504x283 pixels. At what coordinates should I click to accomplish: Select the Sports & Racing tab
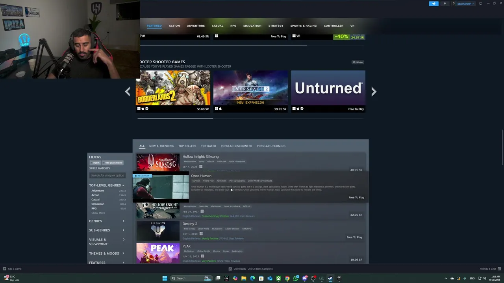click(303, 26)
